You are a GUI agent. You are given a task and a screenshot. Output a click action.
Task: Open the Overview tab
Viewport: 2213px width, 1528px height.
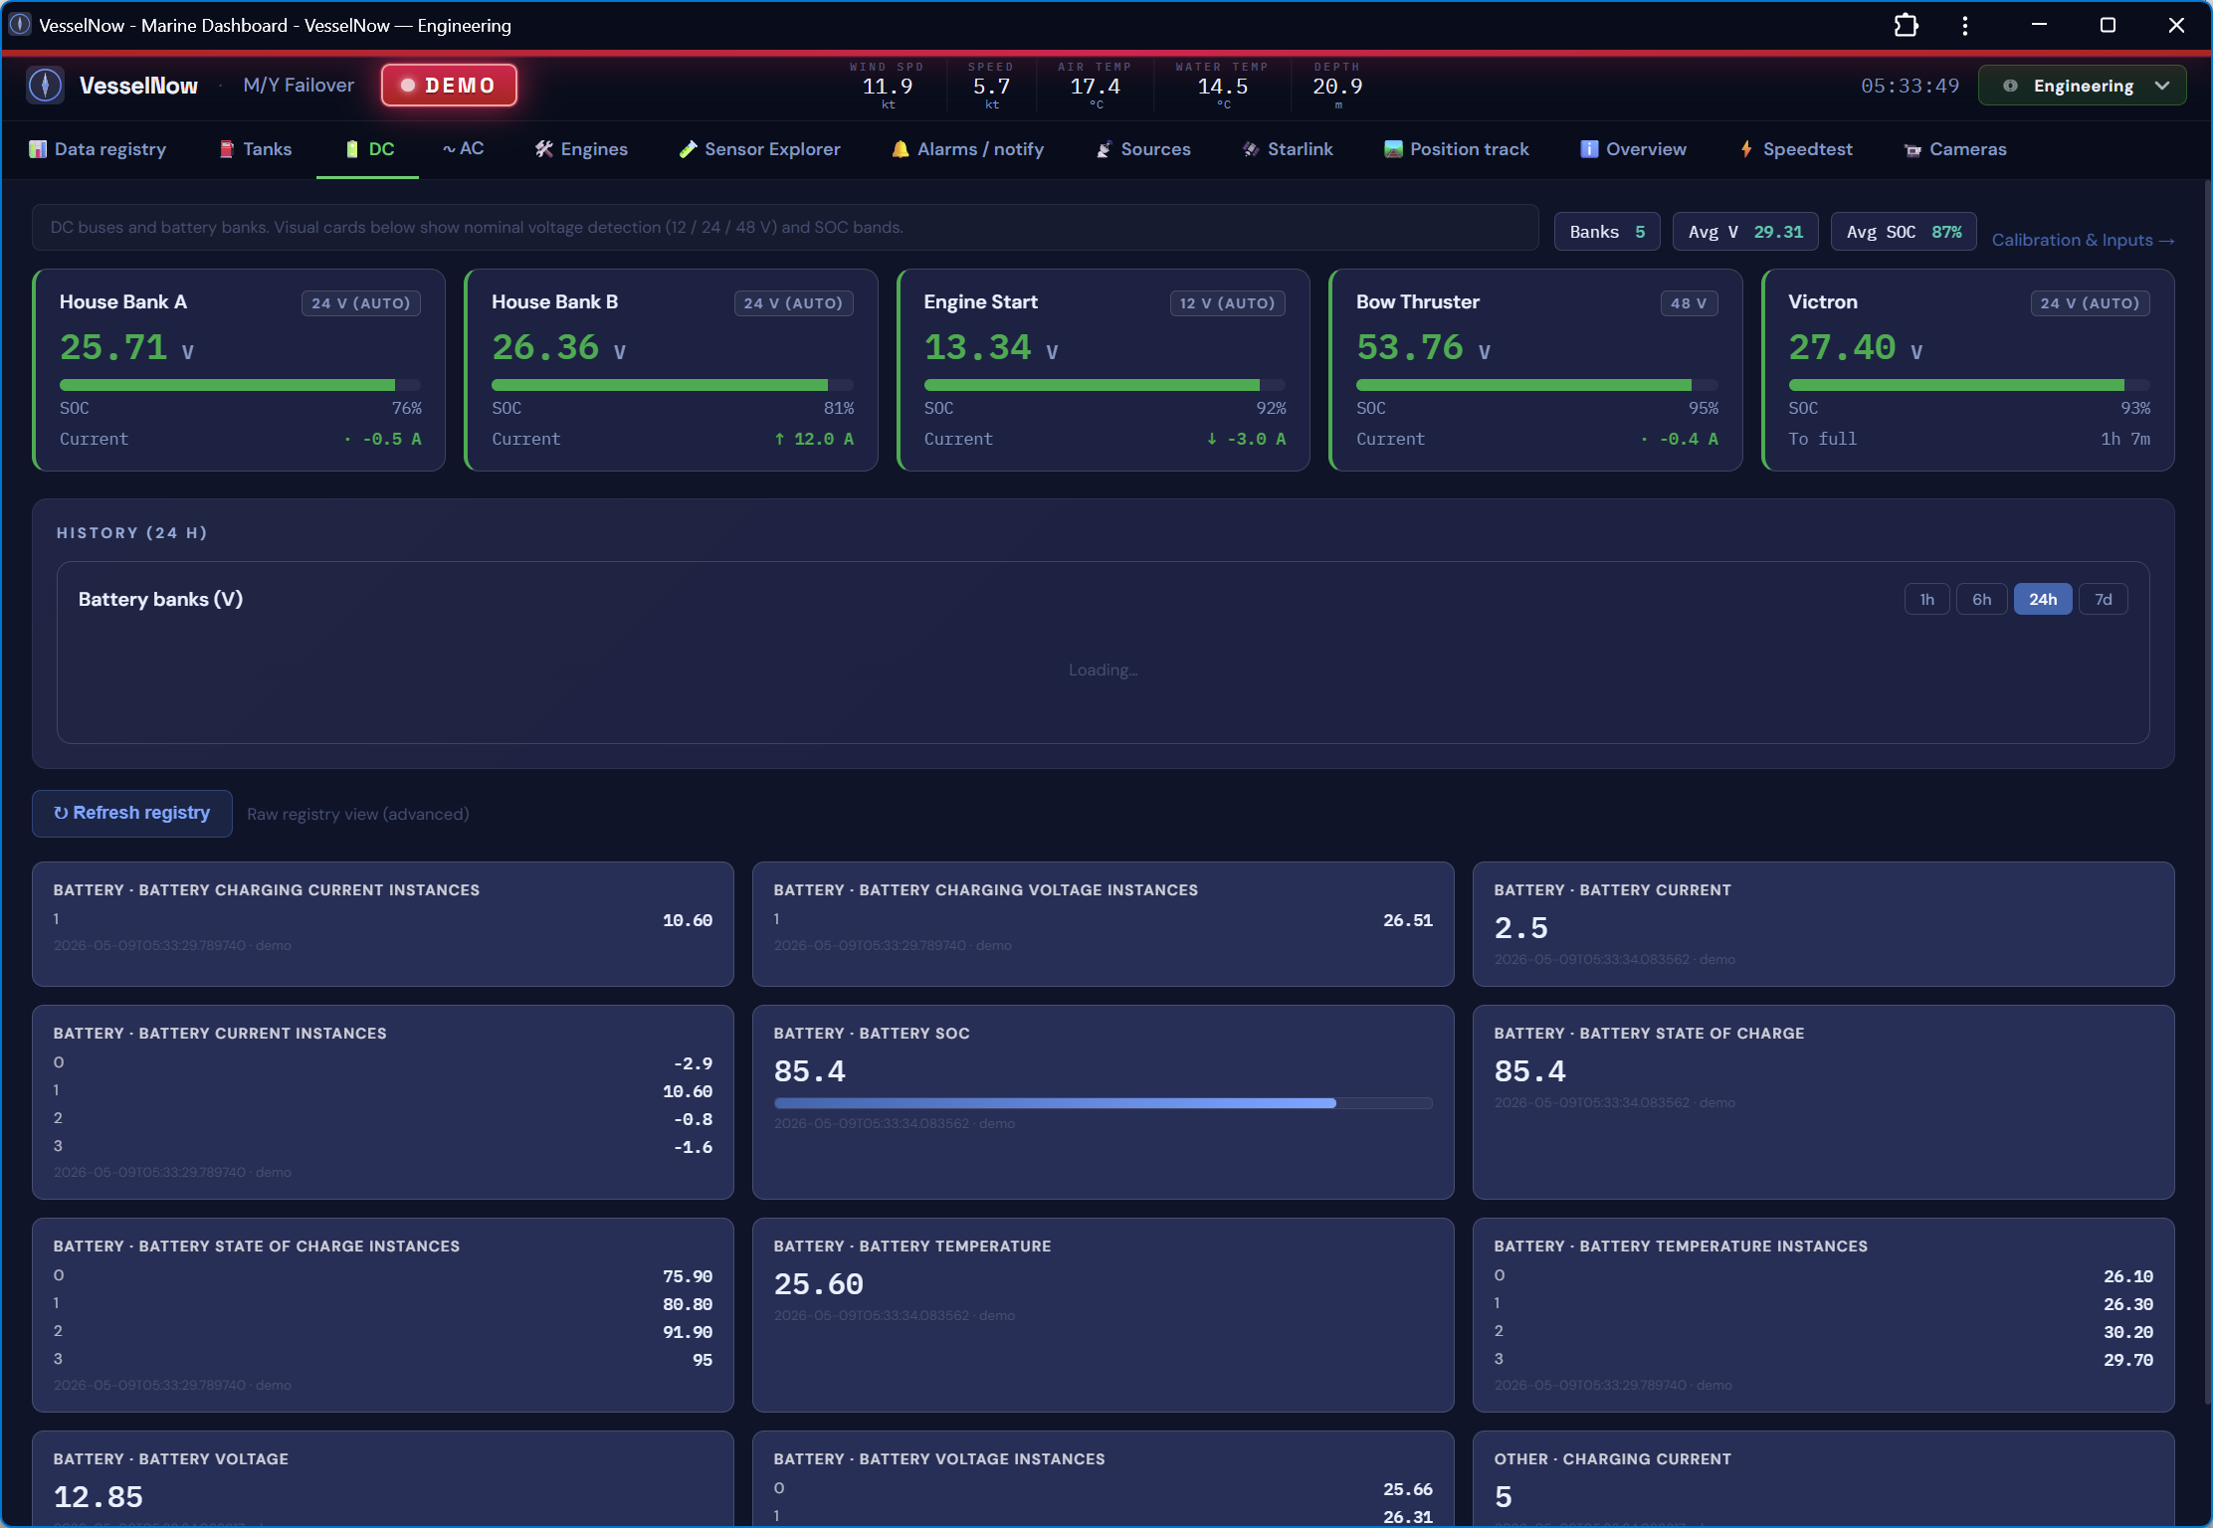(1633, 149)
